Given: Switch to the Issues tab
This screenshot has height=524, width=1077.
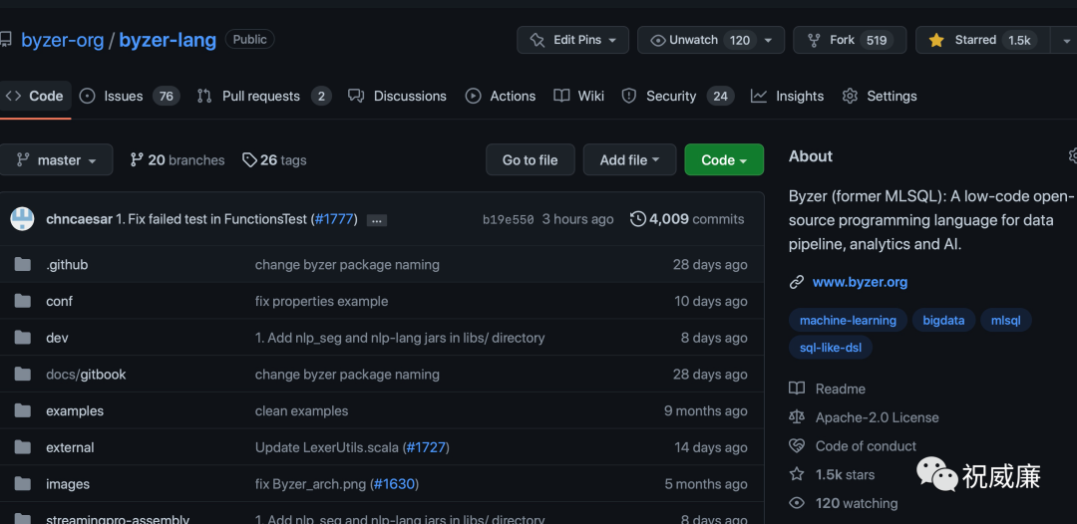Looking at the screenshot, I should [124, 97].
